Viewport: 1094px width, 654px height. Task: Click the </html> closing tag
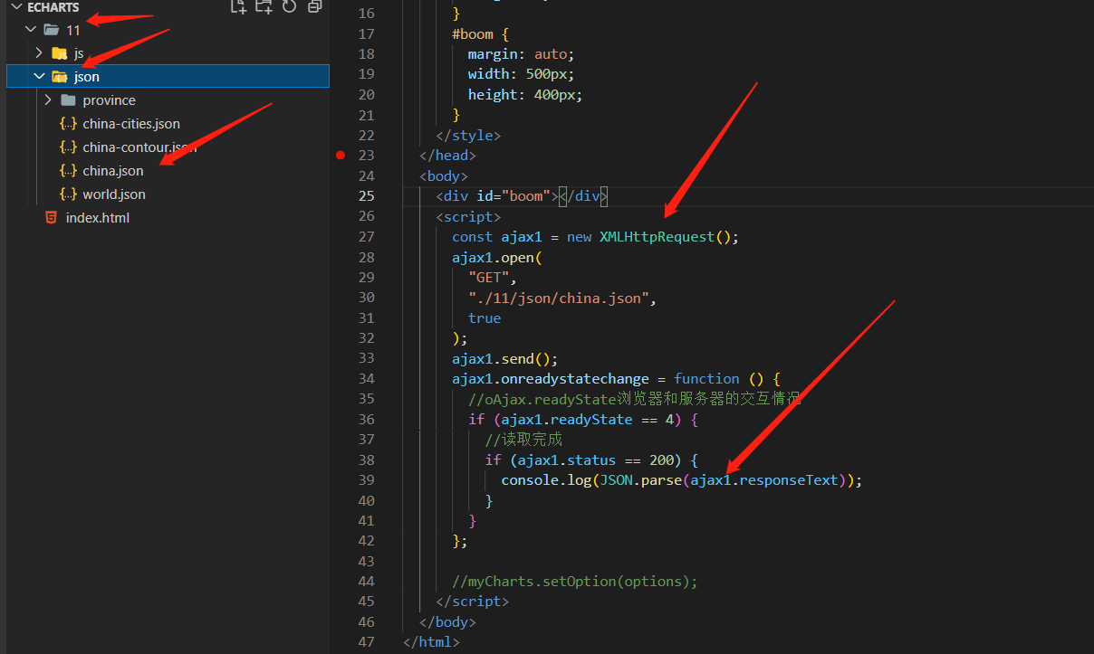[431, 642]
